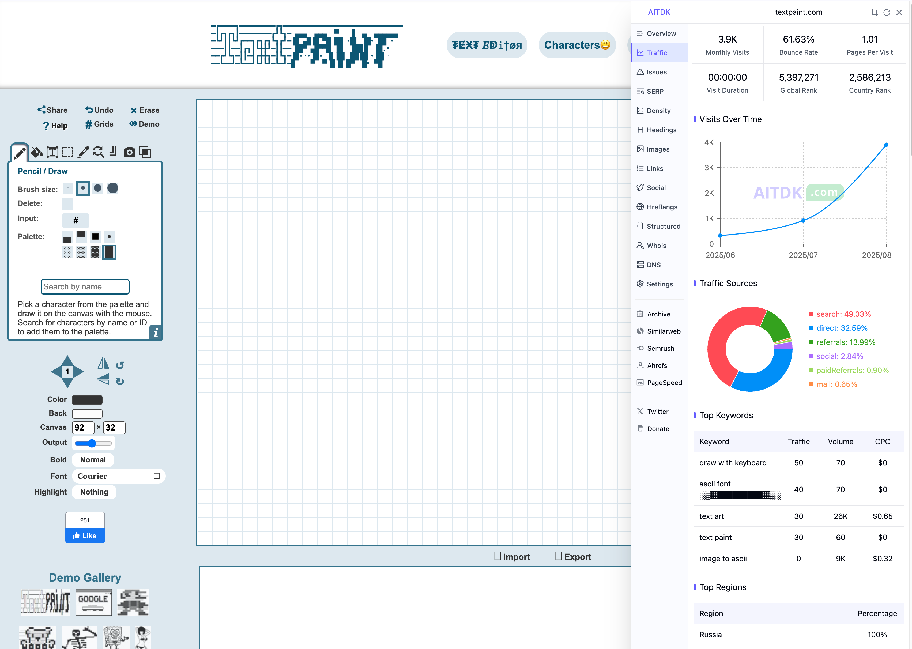This screenshot has width=912, height=649.
Task: Toggle the Import checkbox
Action: (498, 556)
